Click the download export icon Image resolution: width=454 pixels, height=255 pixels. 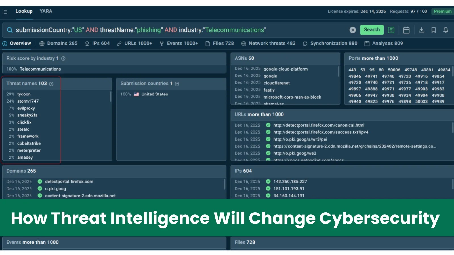422,30
